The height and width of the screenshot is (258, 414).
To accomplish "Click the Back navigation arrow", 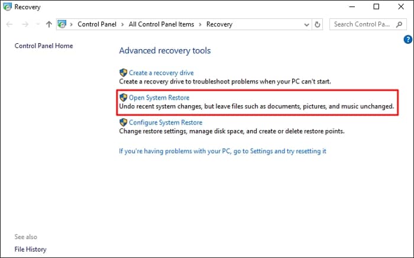I will tap(9, 24).
